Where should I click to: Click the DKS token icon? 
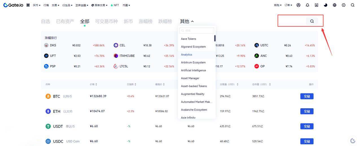tap(46, 45)
